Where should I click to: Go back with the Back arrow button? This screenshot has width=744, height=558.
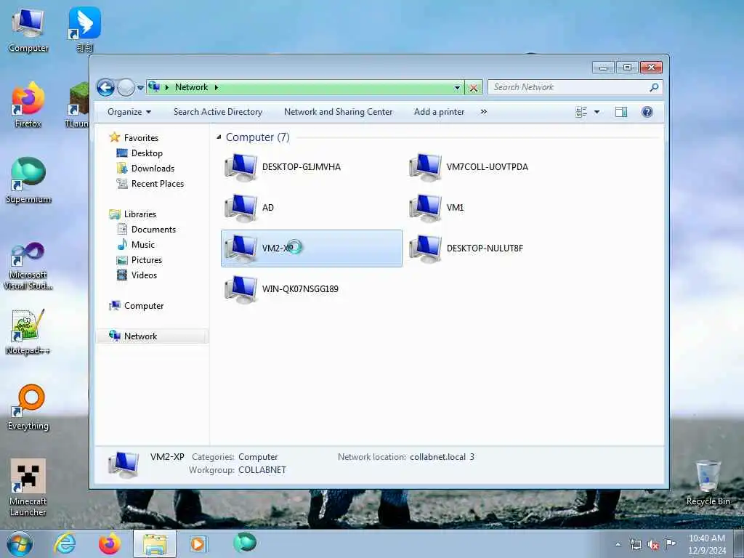[x=105, y=87]
